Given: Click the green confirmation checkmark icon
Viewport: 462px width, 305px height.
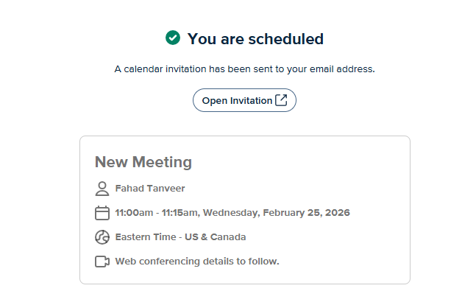Looking at the screenshot, I should coord(173,38).
